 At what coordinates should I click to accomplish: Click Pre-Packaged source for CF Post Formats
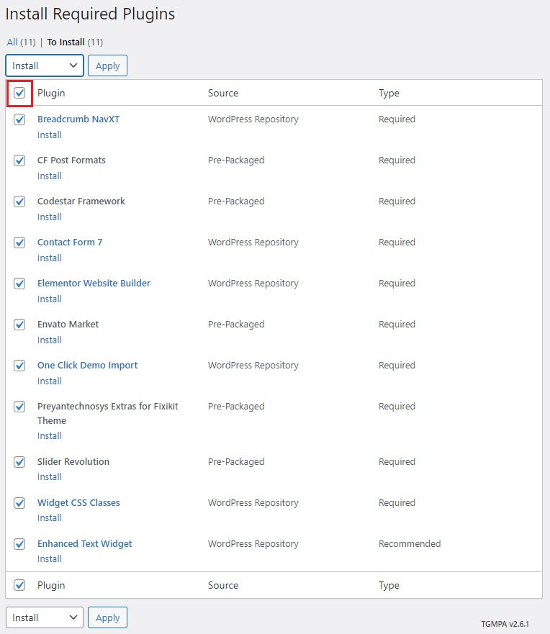(236, 160)
